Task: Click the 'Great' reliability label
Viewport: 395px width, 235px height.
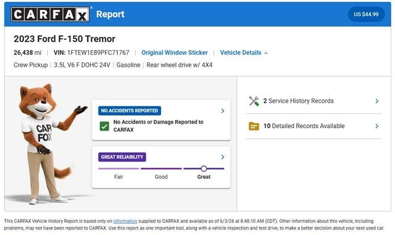Action: pos(204,177)
